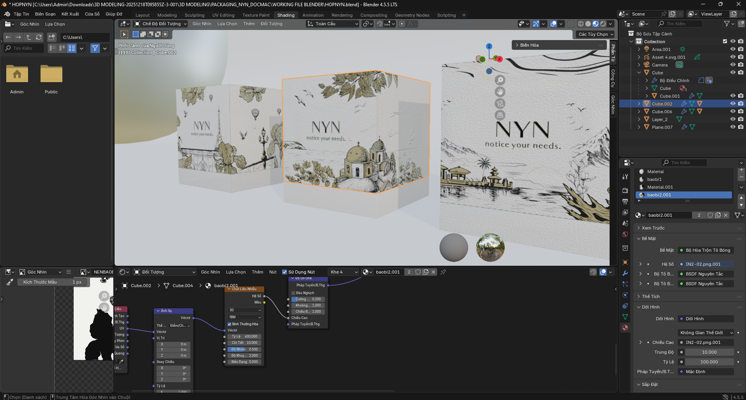The width and height of the screenshot is (746, 400).
Task: Click the zoom magnifier gizmo in viewport
Action: point(500,80)
